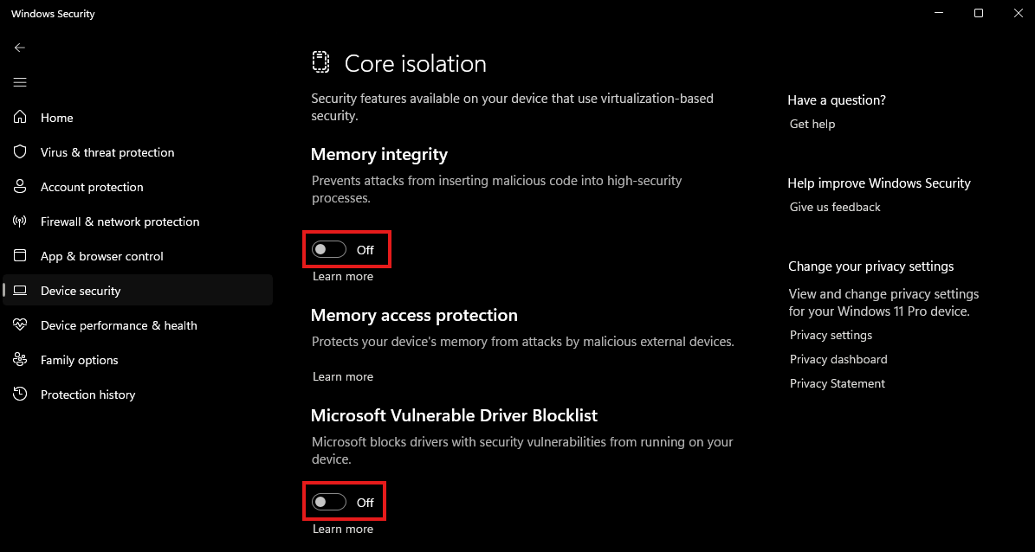Open the hamburger navigation menu
The image size is (1035, 552).
(x=20, y=82)
